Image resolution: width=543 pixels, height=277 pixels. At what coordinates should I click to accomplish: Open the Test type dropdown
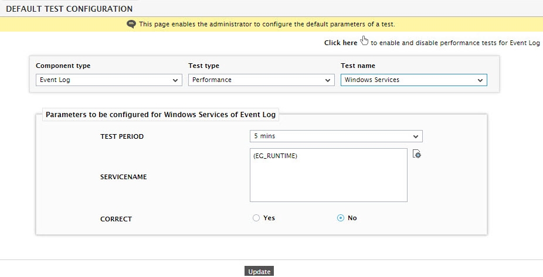(262, 80)
